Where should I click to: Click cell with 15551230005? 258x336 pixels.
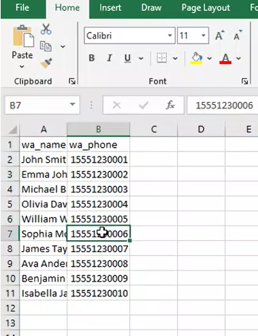coord(99,219)
